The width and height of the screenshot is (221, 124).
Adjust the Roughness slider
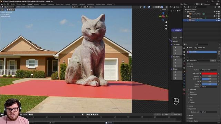click(209, 79)
